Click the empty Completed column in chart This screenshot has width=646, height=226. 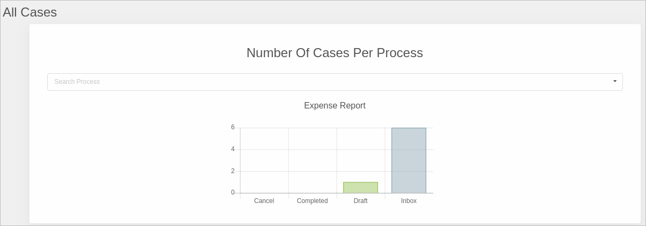coord(313,160)
